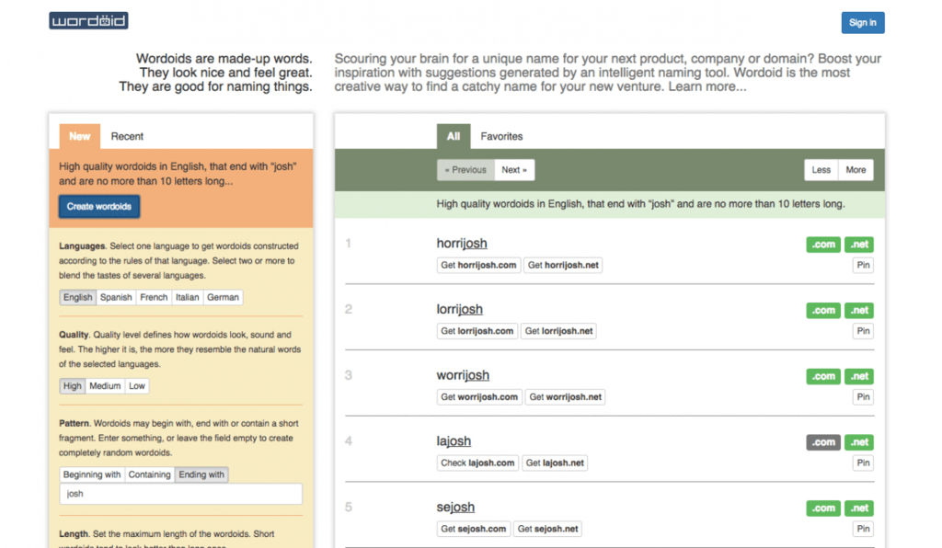Pin the lajosh wordoid
Viewport: 942px width, 548px height.
click(x=863, y=463)
